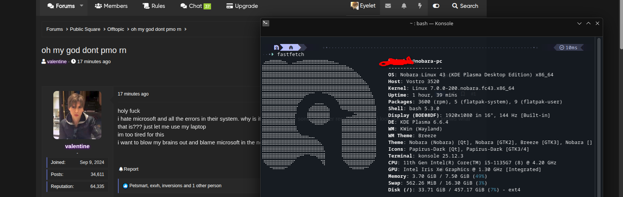
Task: Open the Chat section
Action: tap(195, 6)
